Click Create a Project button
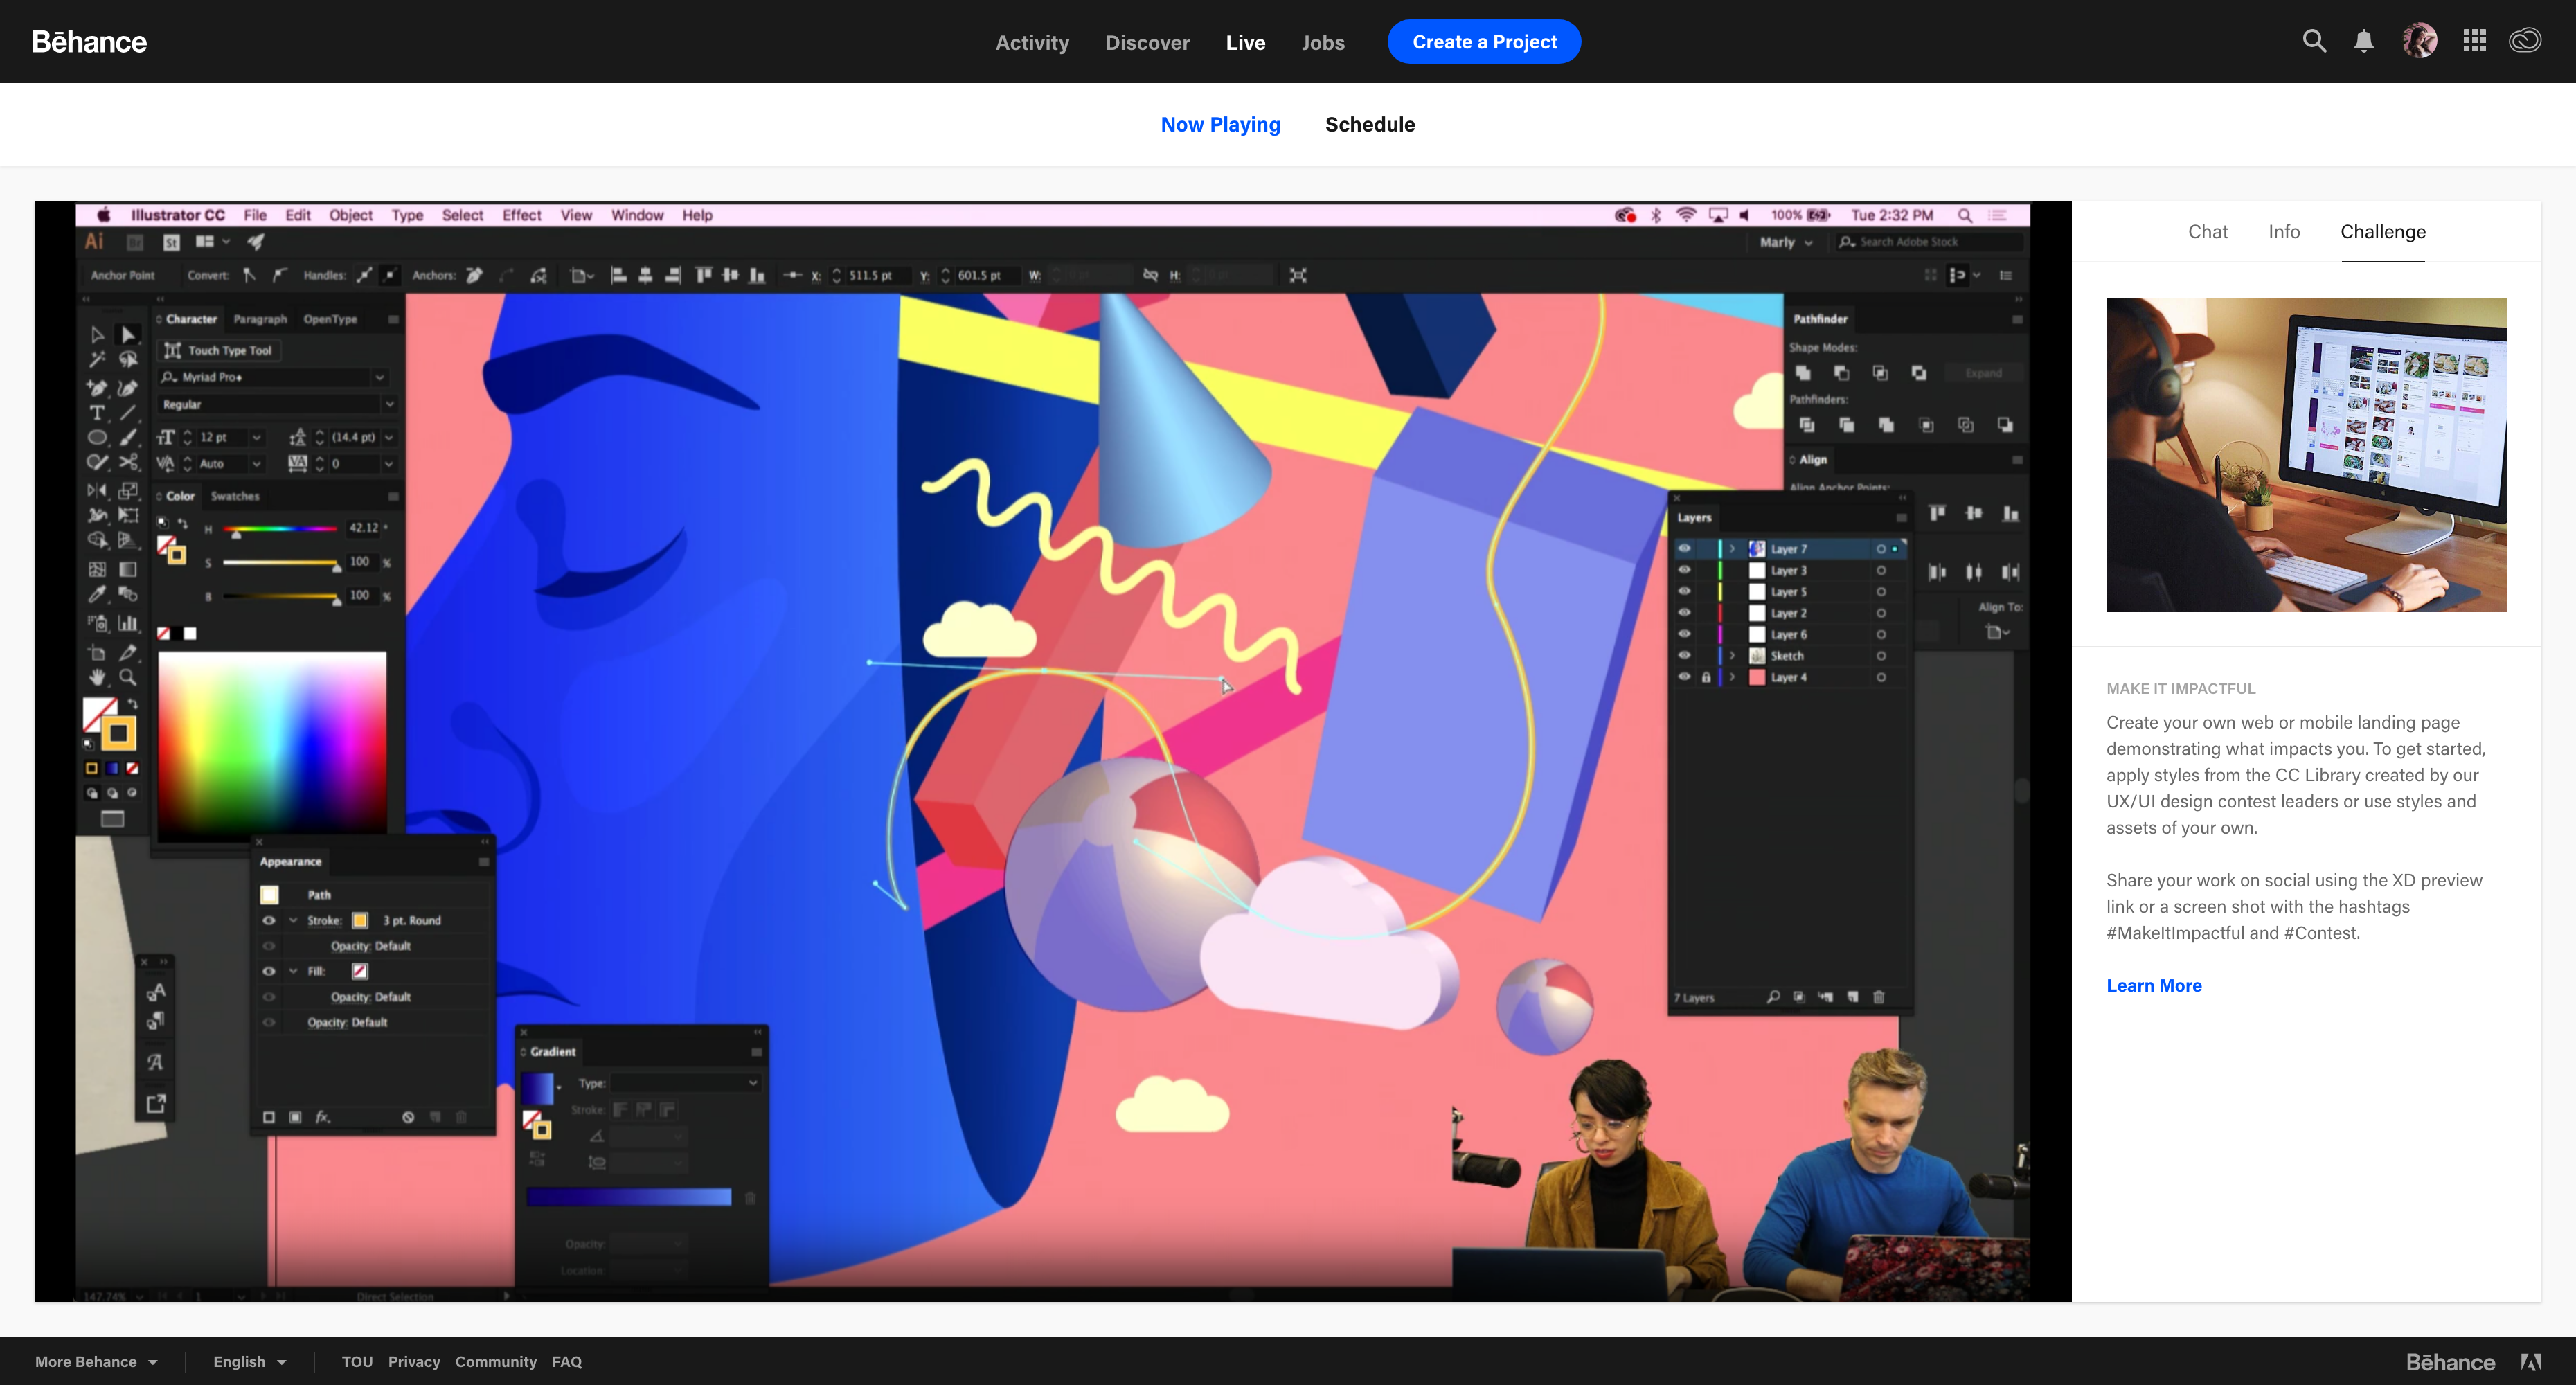 click(x=1483, y=42)
